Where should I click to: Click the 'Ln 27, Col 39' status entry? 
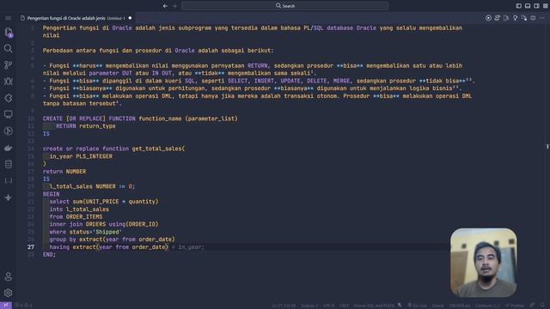click(x=284, y=306)
